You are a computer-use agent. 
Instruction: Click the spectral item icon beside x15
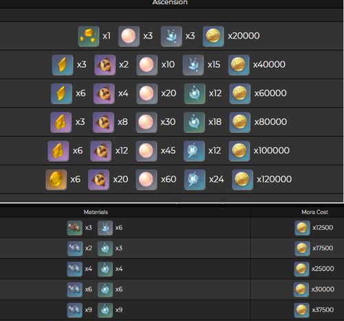[x=193, y=65]
